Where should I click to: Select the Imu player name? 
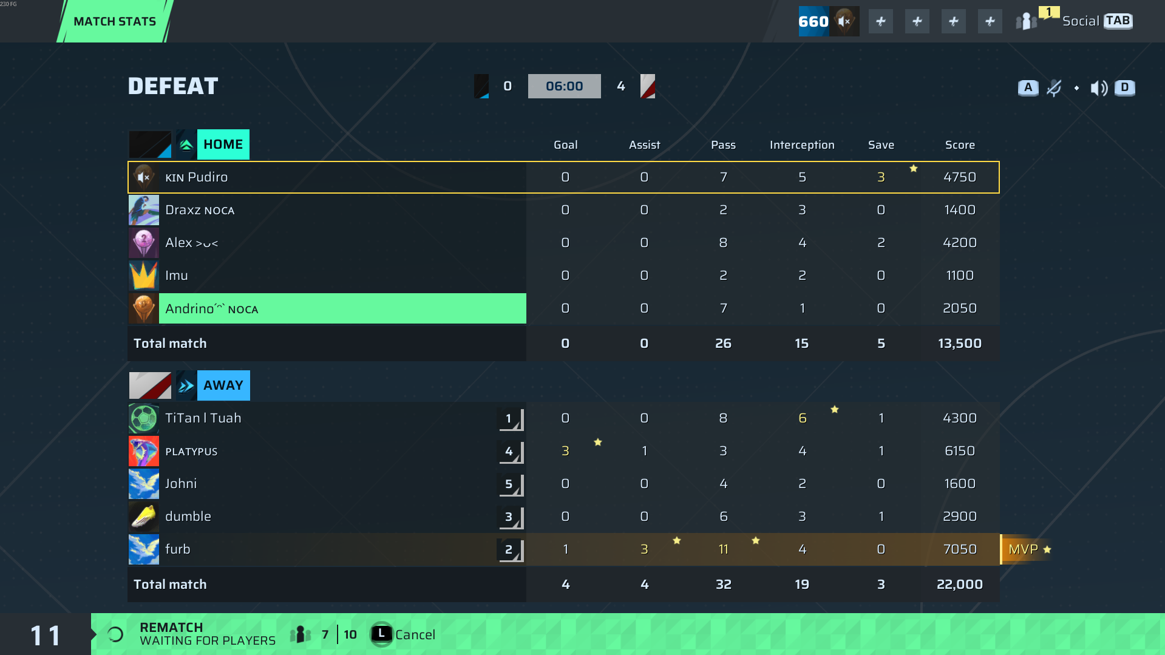[x=177, y=276]
